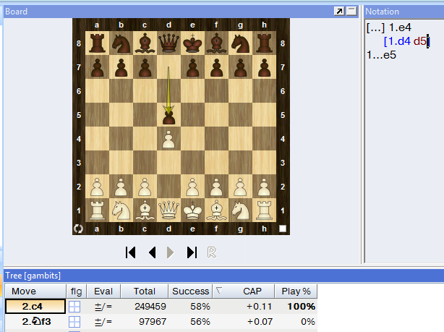Select the Tree [gambits] panel title
The image size is (444, 332).
(33, 276)
